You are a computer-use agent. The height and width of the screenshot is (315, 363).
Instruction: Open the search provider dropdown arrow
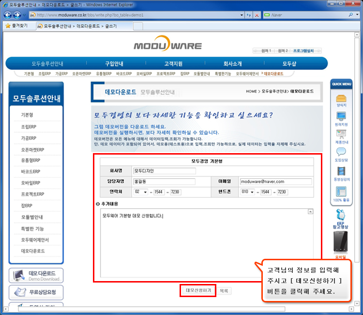click(x=358, y=15)
